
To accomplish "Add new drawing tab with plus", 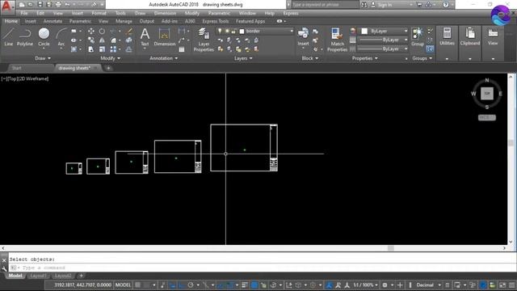I will pos(108,68).
